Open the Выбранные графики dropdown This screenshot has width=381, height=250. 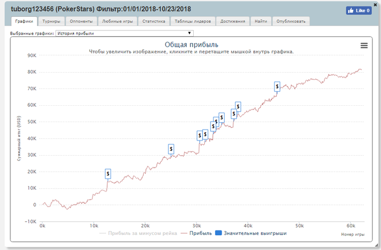tap(125, 33)
